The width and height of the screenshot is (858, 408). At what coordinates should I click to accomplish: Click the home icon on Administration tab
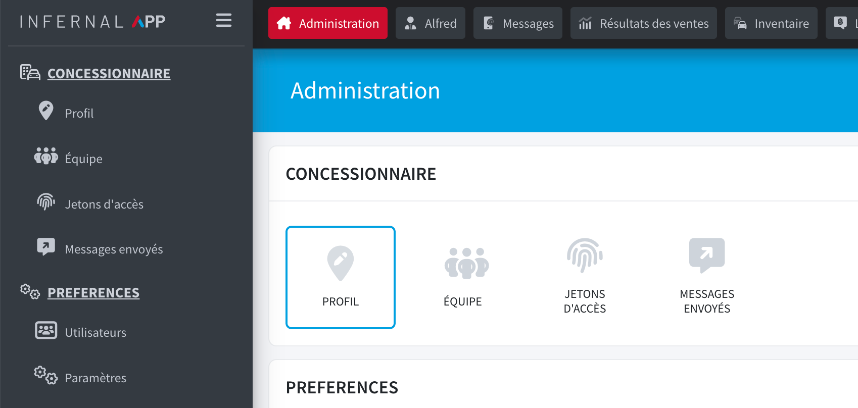[284, 23]
